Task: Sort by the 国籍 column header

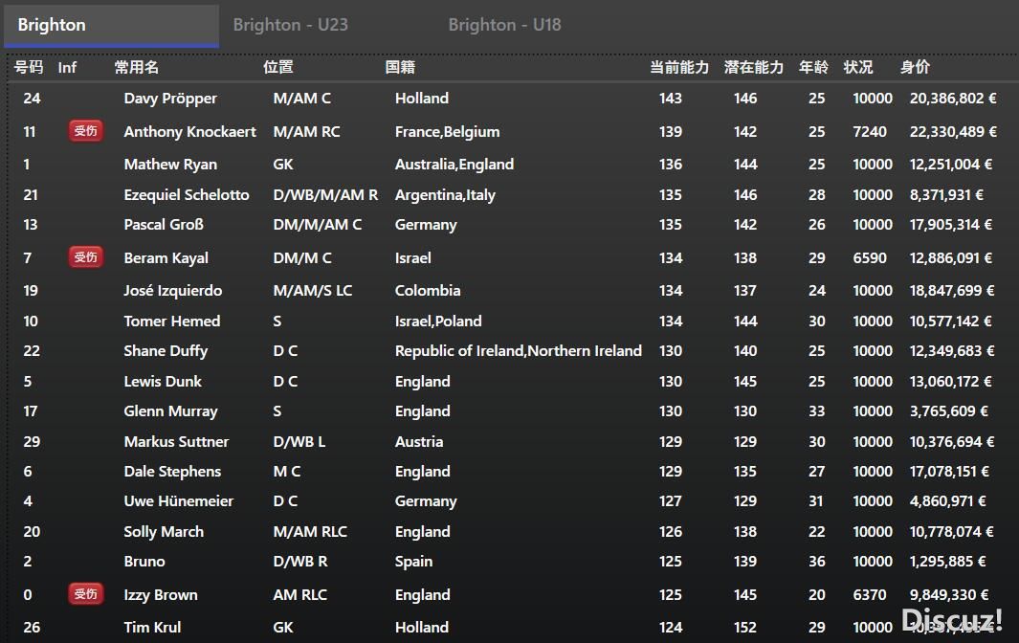Action: point(400,67)
